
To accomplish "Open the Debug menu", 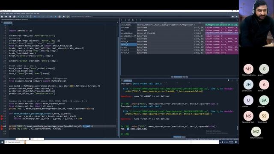I will (18, 13).
